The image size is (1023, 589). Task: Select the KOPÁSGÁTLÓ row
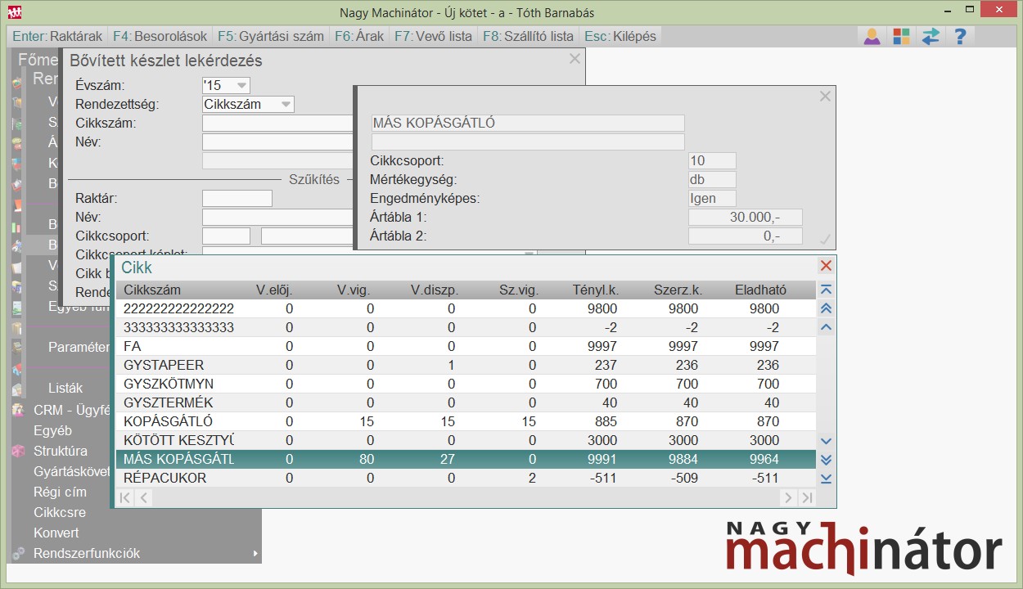pyautogui.click(x=168, y=421)
